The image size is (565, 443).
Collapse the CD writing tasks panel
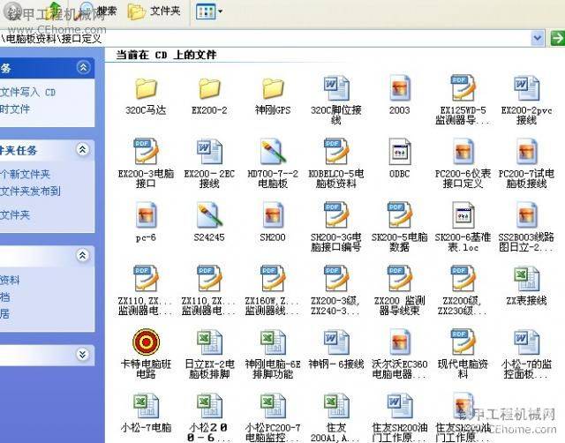(83, 67)
